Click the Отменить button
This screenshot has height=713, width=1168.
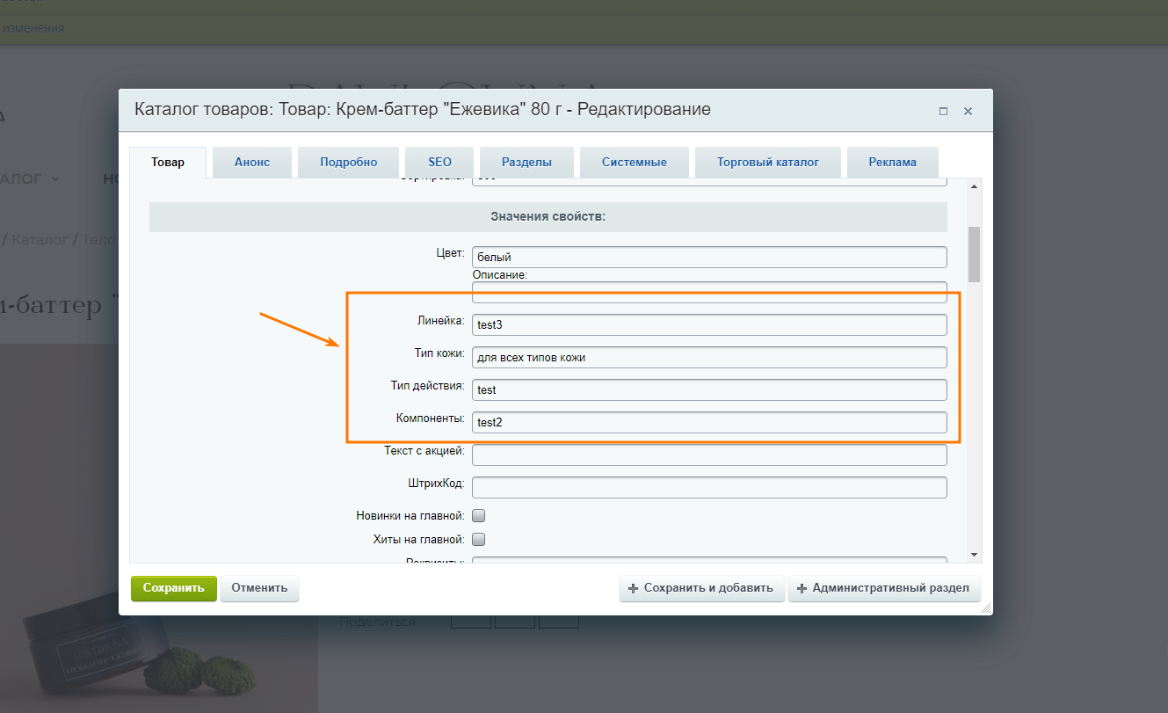click(x=260, y=588)
